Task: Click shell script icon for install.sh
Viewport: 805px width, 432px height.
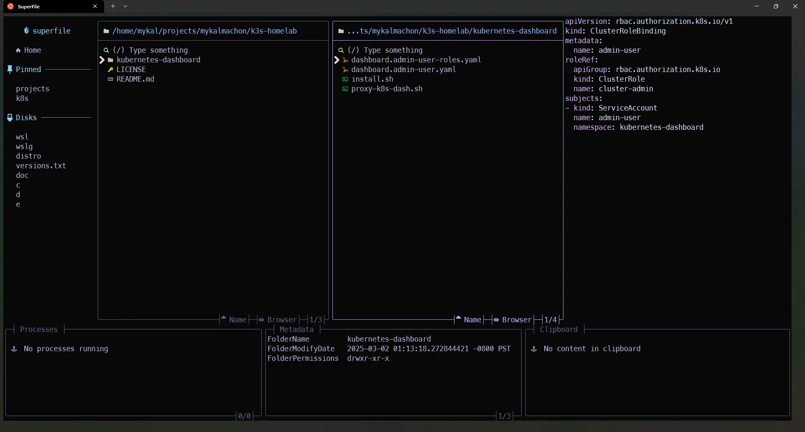Action: coord(345,79)
